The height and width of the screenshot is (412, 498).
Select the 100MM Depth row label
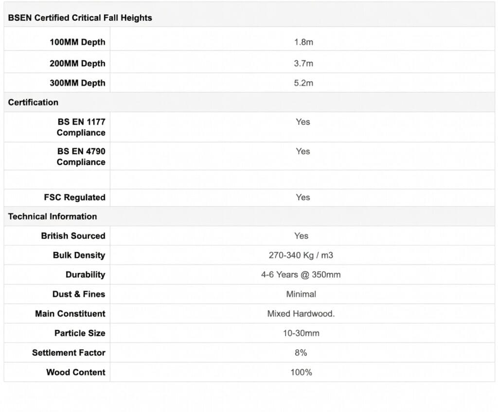click(x=77, y=42)
